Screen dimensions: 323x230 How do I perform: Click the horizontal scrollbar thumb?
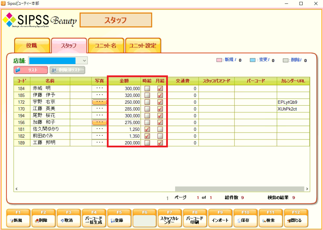click(240, 189)
